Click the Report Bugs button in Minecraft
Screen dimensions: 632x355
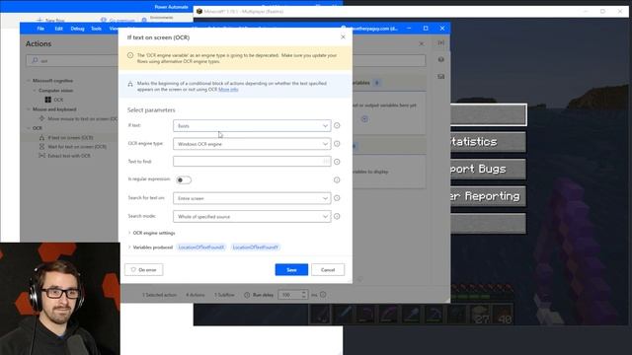(x=488, y=169)
